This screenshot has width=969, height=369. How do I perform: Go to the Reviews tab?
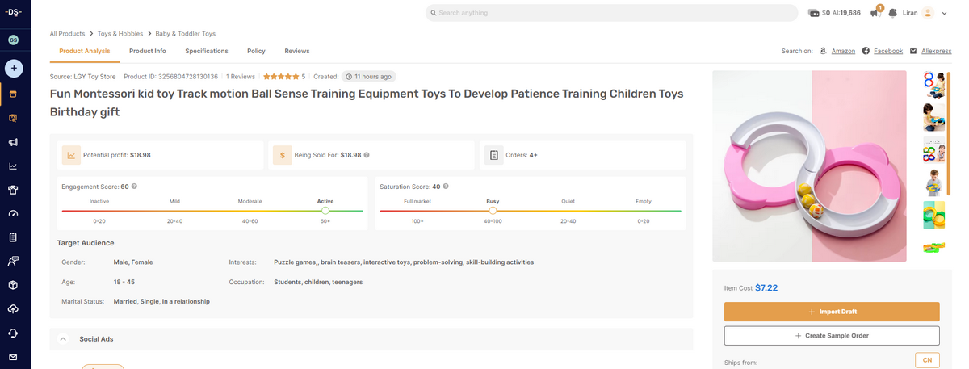(296, 51)
